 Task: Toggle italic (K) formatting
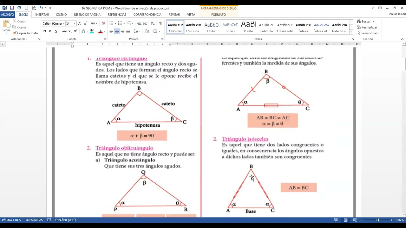click(50, 31)
